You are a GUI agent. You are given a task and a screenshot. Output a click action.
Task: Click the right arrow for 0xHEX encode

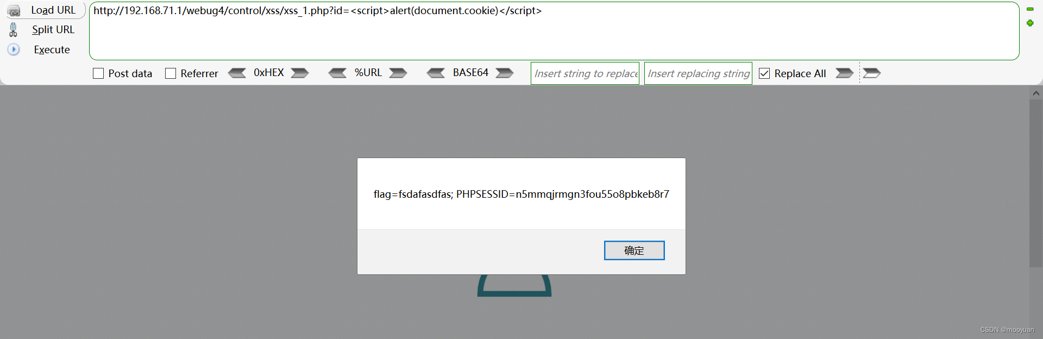[300, 73]
